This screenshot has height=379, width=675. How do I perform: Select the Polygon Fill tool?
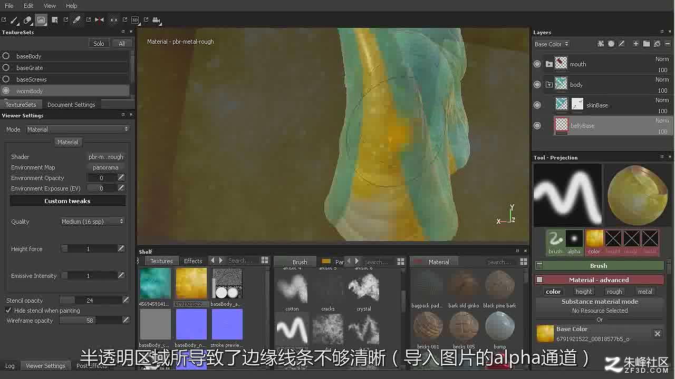[x=54, y=20]
